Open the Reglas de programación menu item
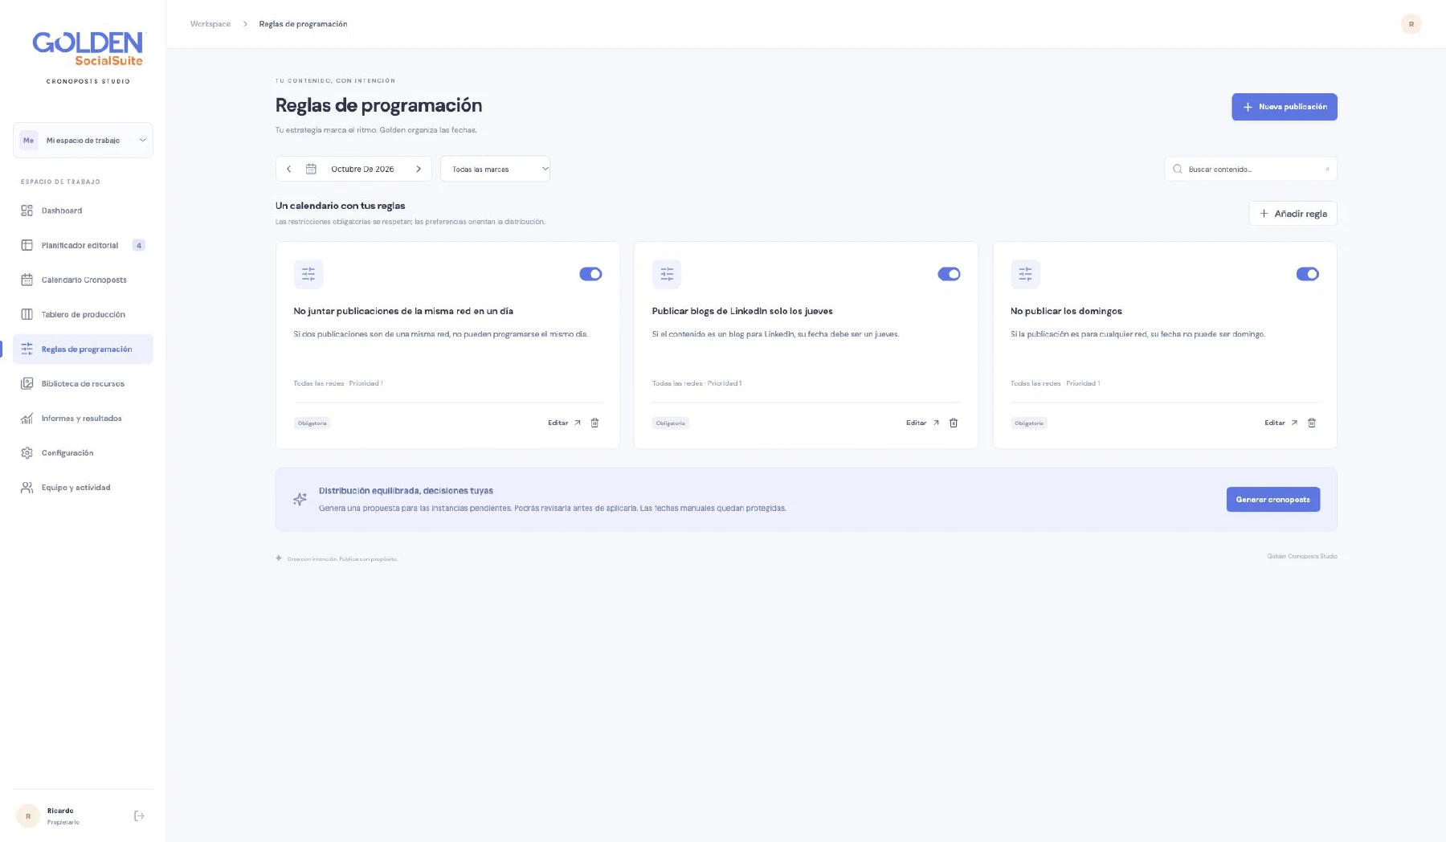Image resolution: width=1446 pixels, height=842 pixels. pos(83,349)
